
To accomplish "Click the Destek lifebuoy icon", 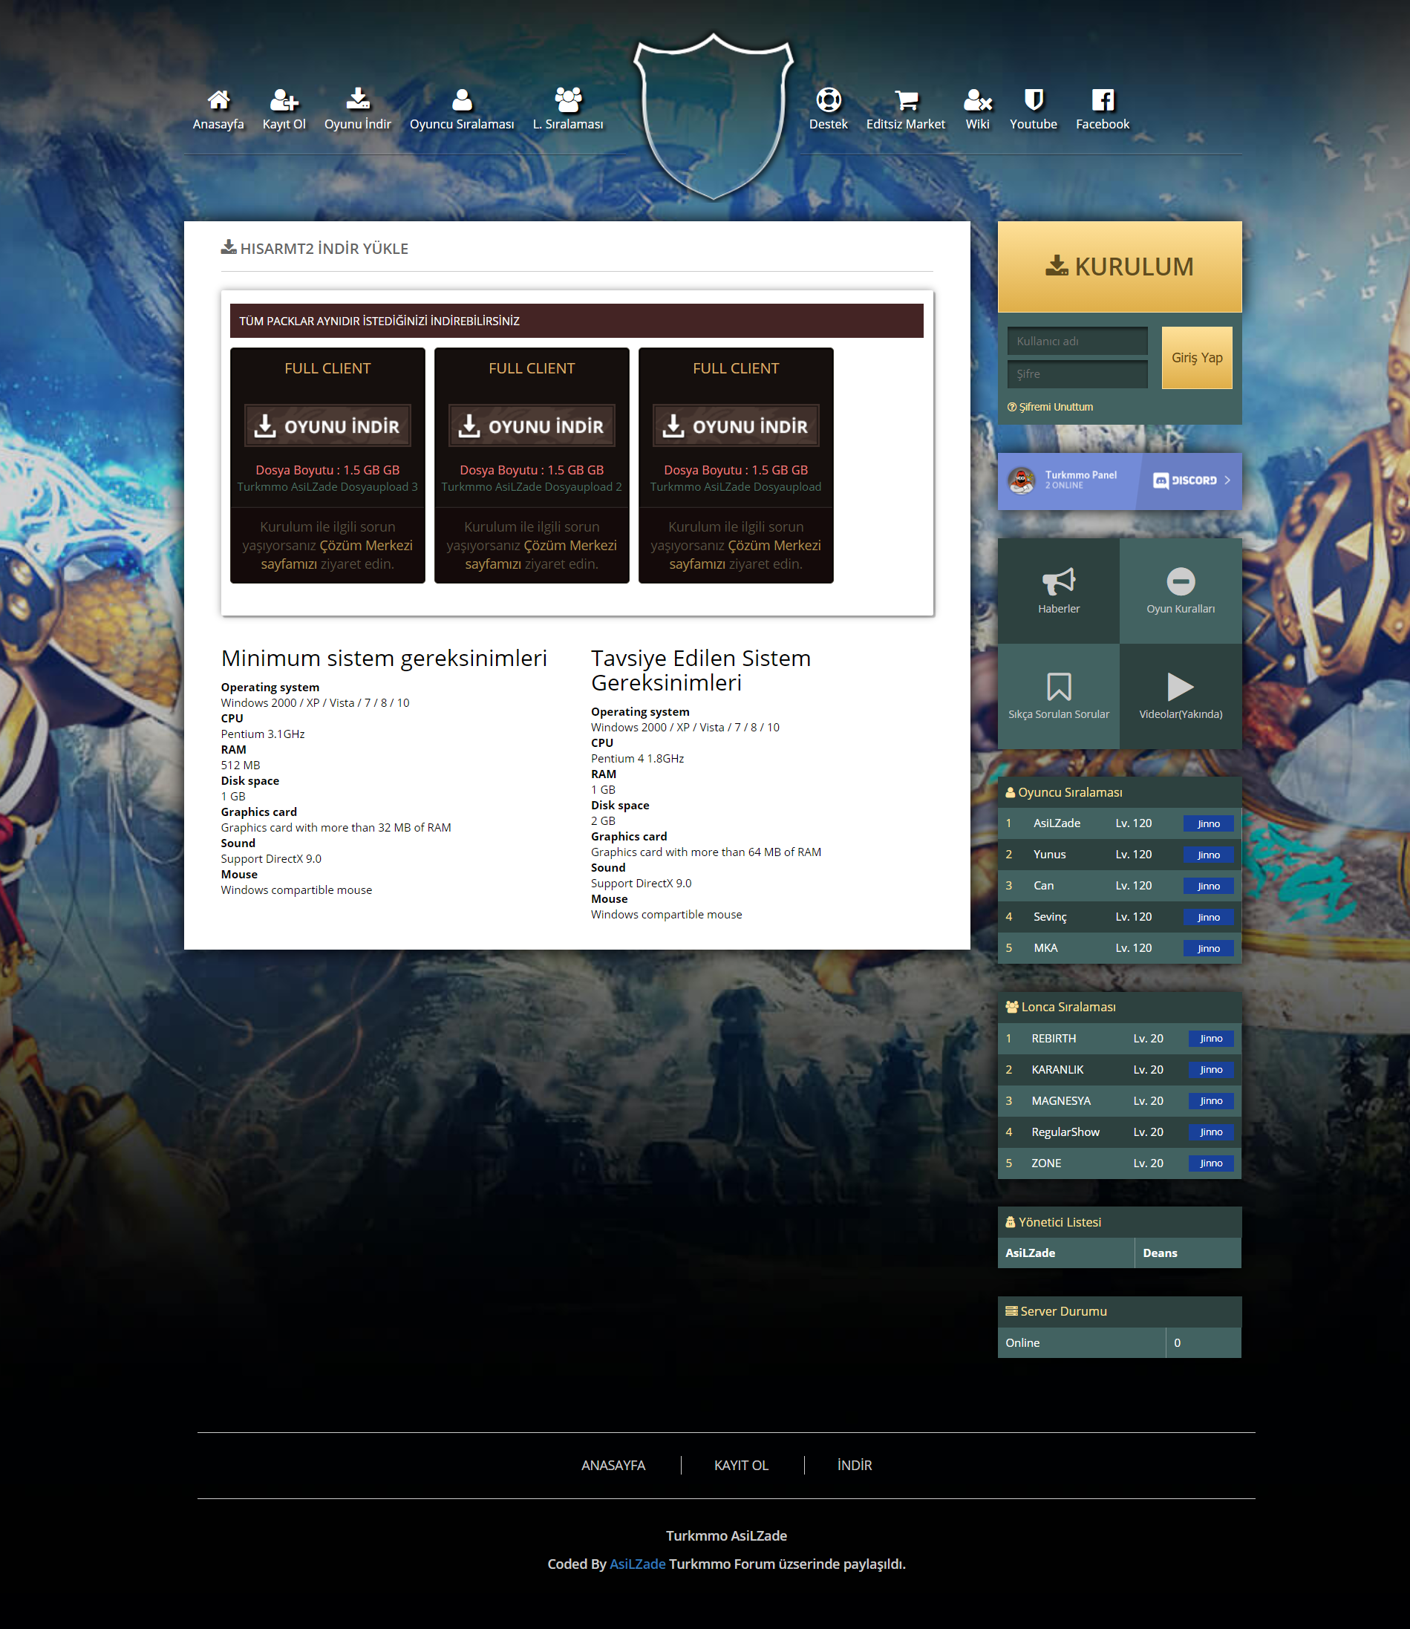I will coord(829,100).
